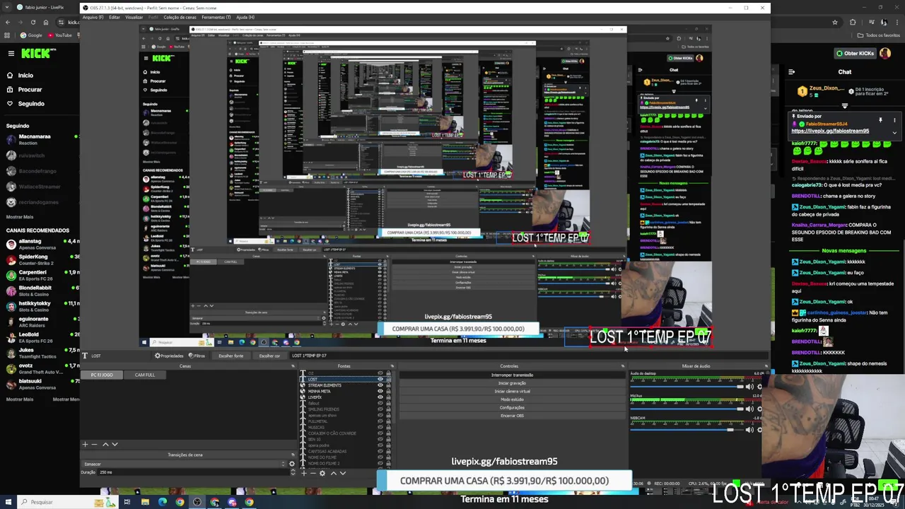Mute Áudio do desktop speaker icon

pyautogui.click(x=749, y=387)
